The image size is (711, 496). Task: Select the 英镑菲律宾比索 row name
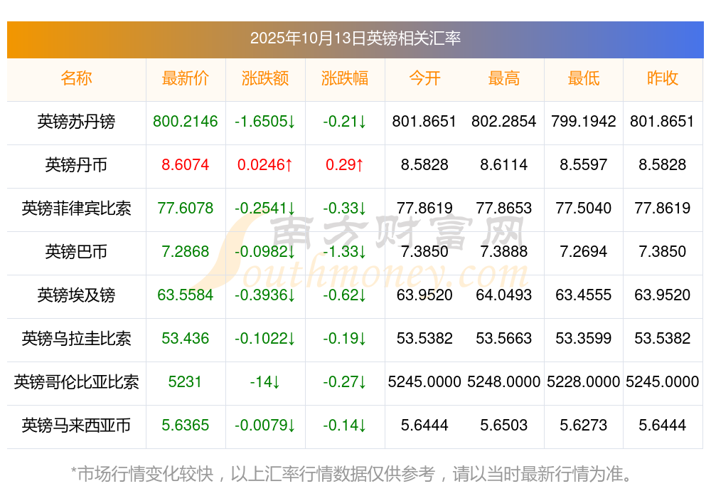(76, 209)
